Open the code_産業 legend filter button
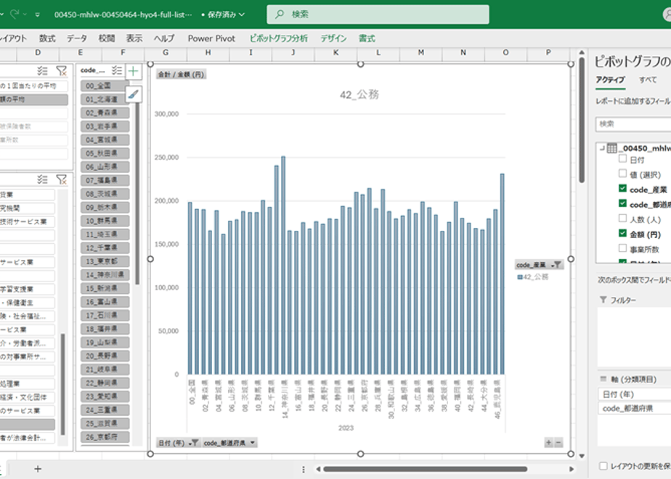 (x=539, y=265)
